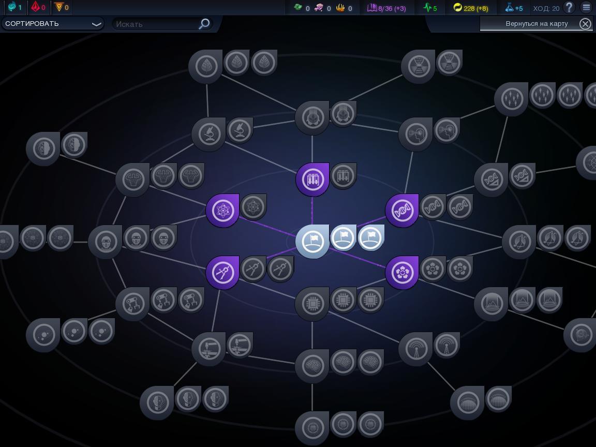Image resolution: width=596 pixels, height=447 pixels.
Task: Click the teal Harmony affinity icon
Action: coord(12,6)
